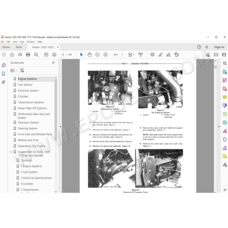Click new bookmark icon in panel
The width and height of the screenshot is (228, 228).
22,71
